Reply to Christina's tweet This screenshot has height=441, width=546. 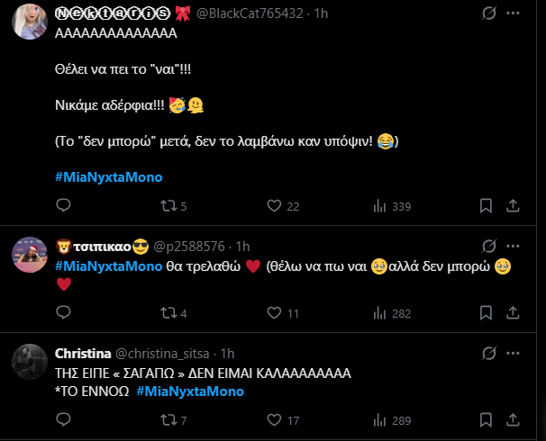pyautogui.click(x=63, y=419)
